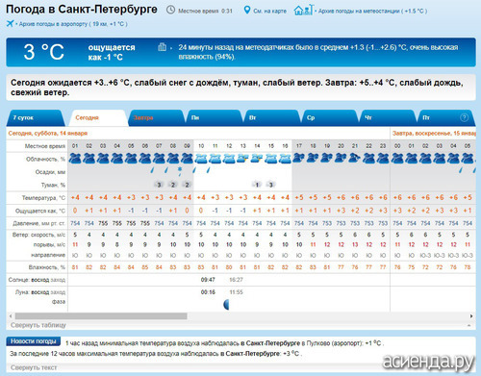Click the horizontal scrollbar thumb under the table
The height and width of the screenshot is (376, 481).
click(x=101, y=316)
